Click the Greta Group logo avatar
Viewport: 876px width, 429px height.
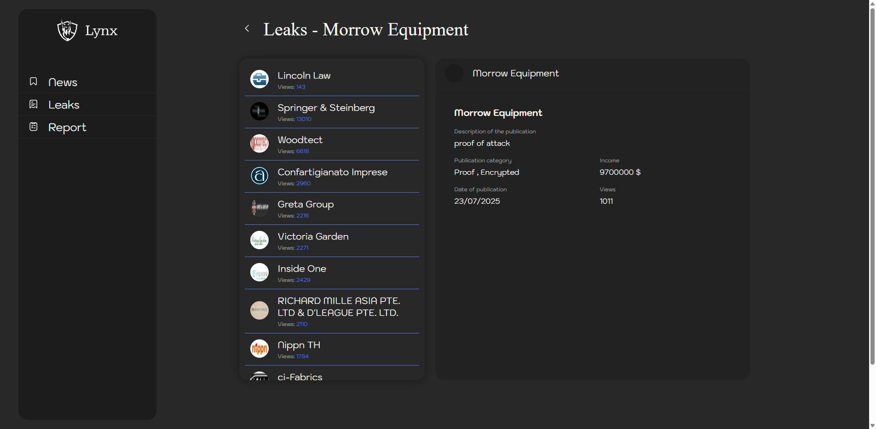[259, 208]
